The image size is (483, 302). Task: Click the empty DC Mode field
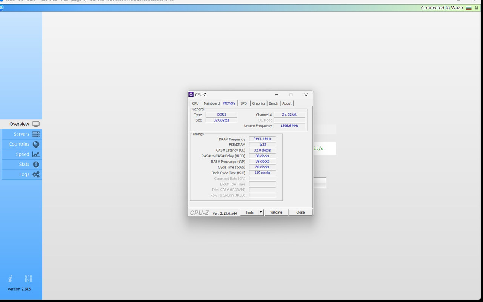pyautogui.click(x=289, y=120)
